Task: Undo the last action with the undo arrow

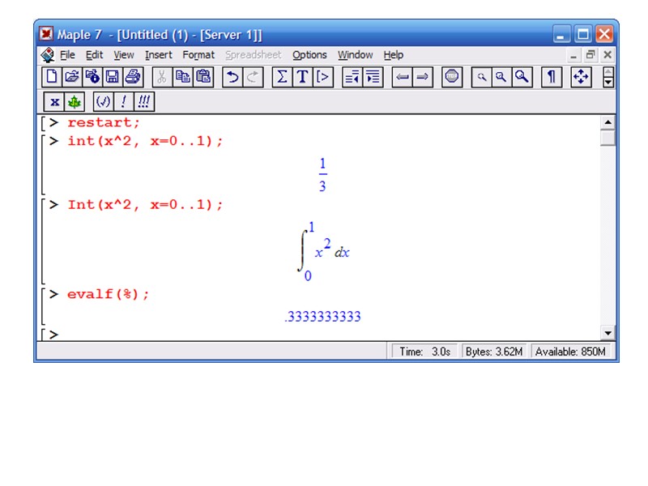Action: coord(232,77)
